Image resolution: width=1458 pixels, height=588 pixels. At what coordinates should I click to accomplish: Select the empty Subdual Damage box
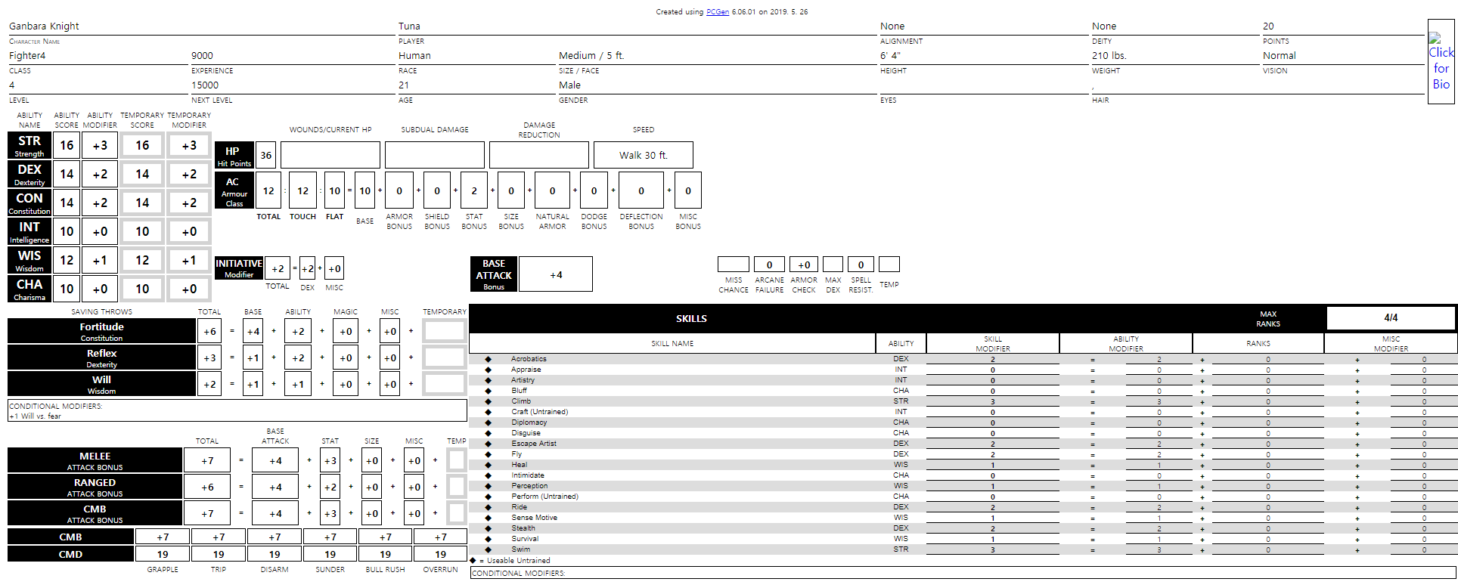tap(434, 155)
